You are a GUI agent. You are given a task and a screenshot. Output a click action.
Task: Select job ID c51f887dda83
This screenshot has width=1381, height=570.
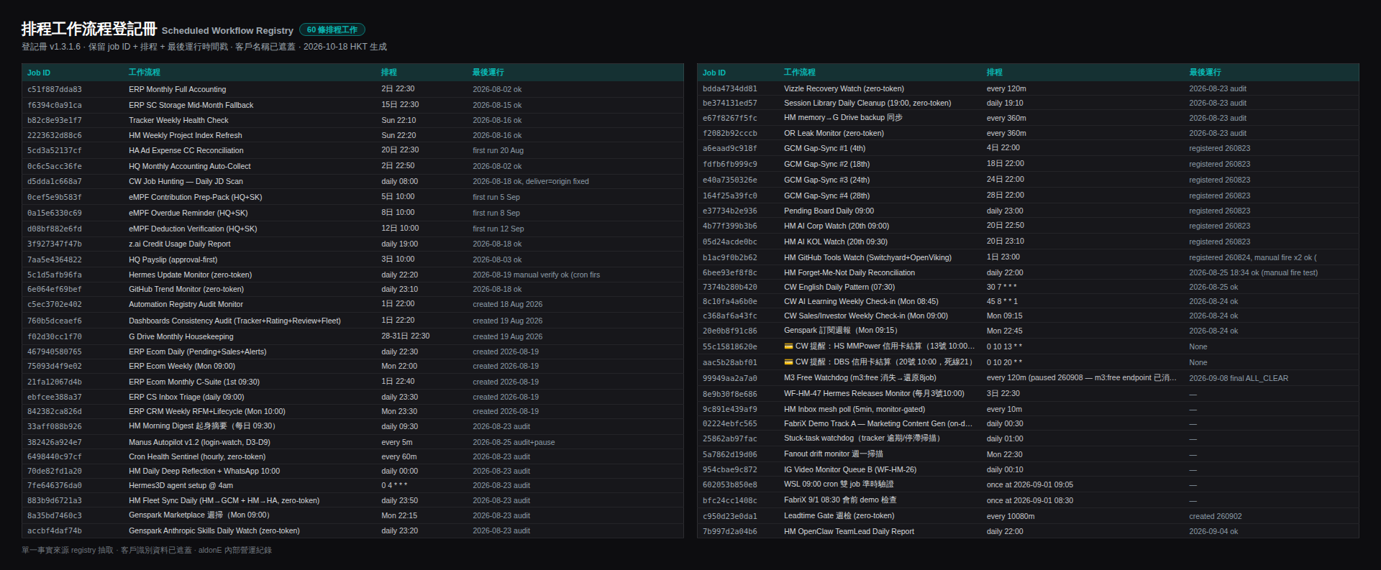[x=55, y=90]
